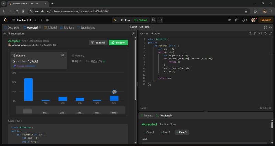The height and width of the screenshot is (146, 275).
Task: Click the left panel vertical scrollbar
Action: (135, 70)
